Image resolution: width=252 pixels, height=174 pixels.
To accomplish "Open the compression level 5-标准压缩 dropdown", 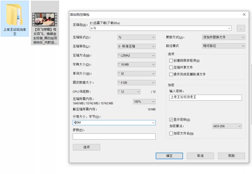I will point(136,46).
